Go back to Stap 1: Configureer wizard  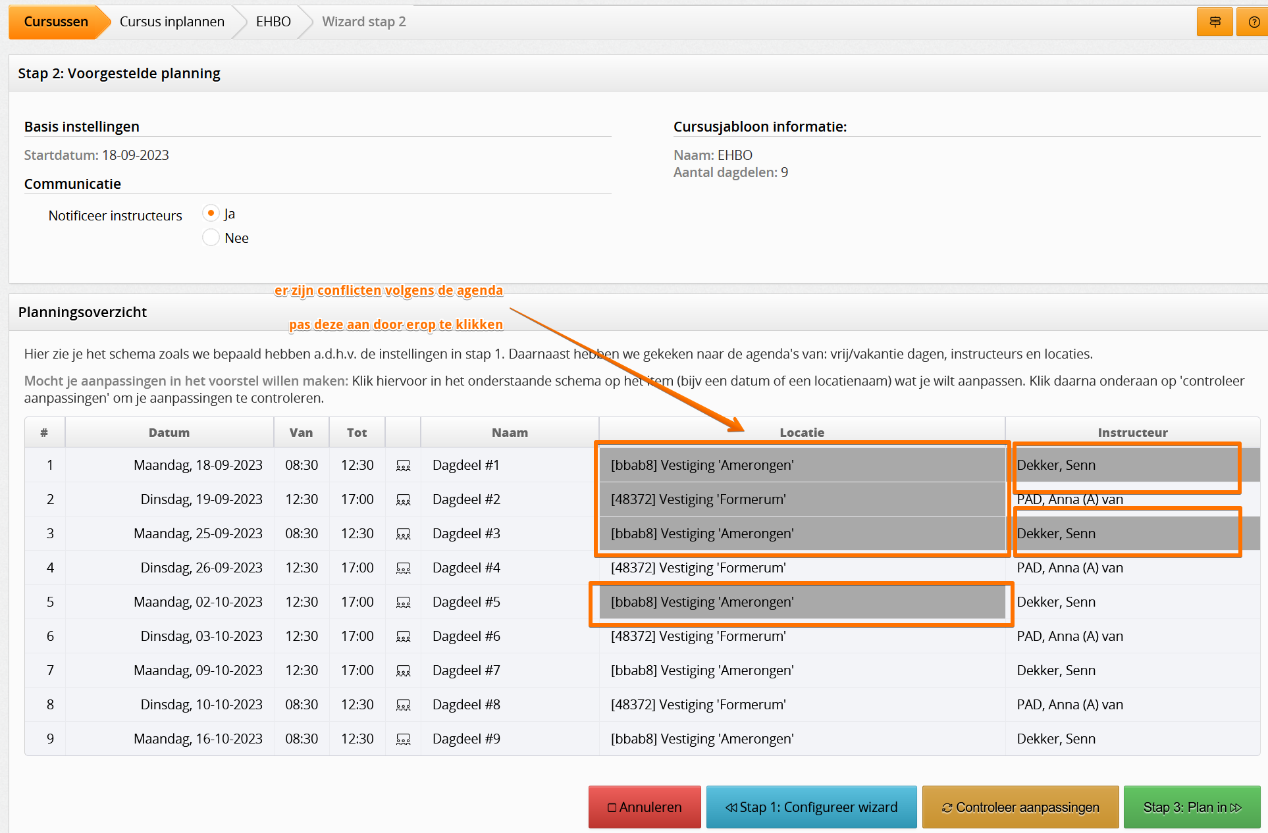(x=811, y=807)
